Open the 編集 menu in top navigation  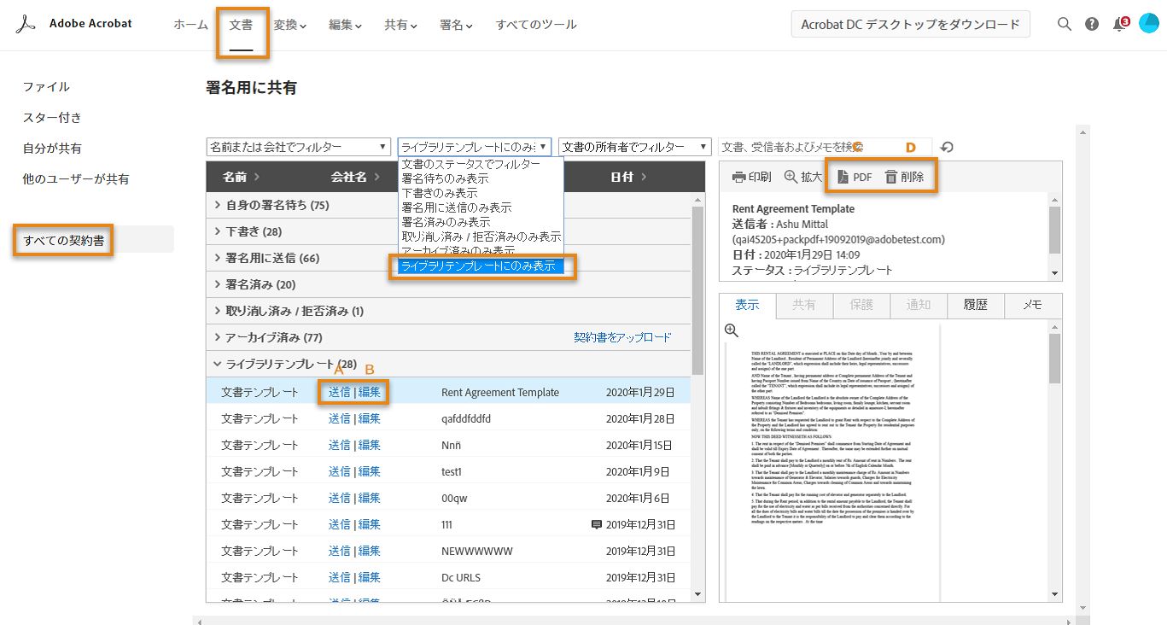[346, 25]
